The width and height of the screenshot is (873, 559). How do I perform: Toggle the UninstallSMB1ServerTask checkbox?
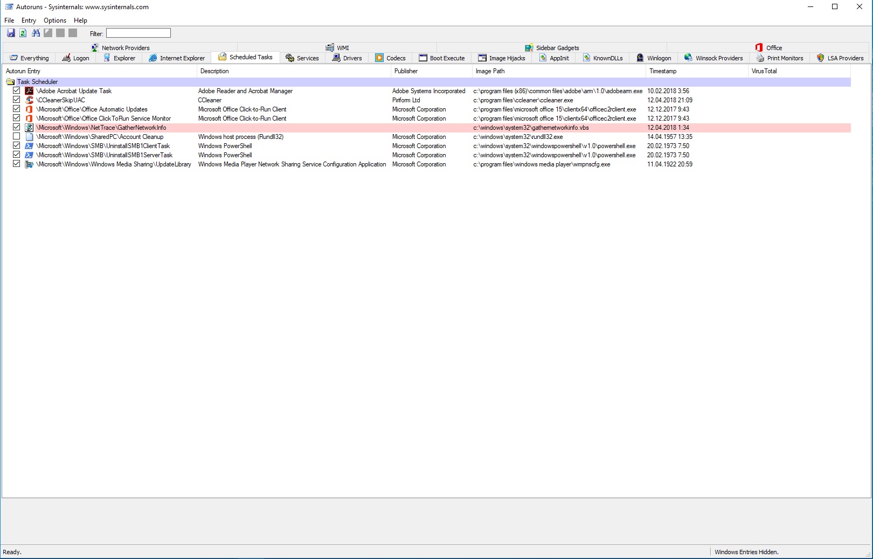tap(17, 155)
